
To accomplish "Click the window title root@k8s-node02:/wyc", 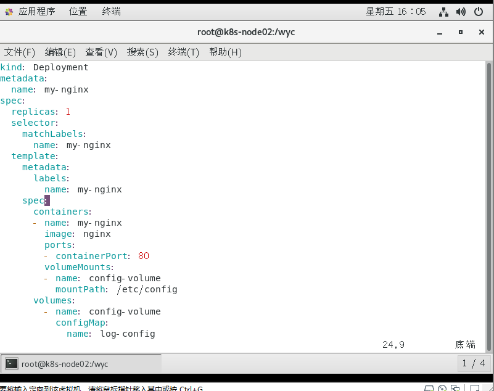I will coord(246,32).
